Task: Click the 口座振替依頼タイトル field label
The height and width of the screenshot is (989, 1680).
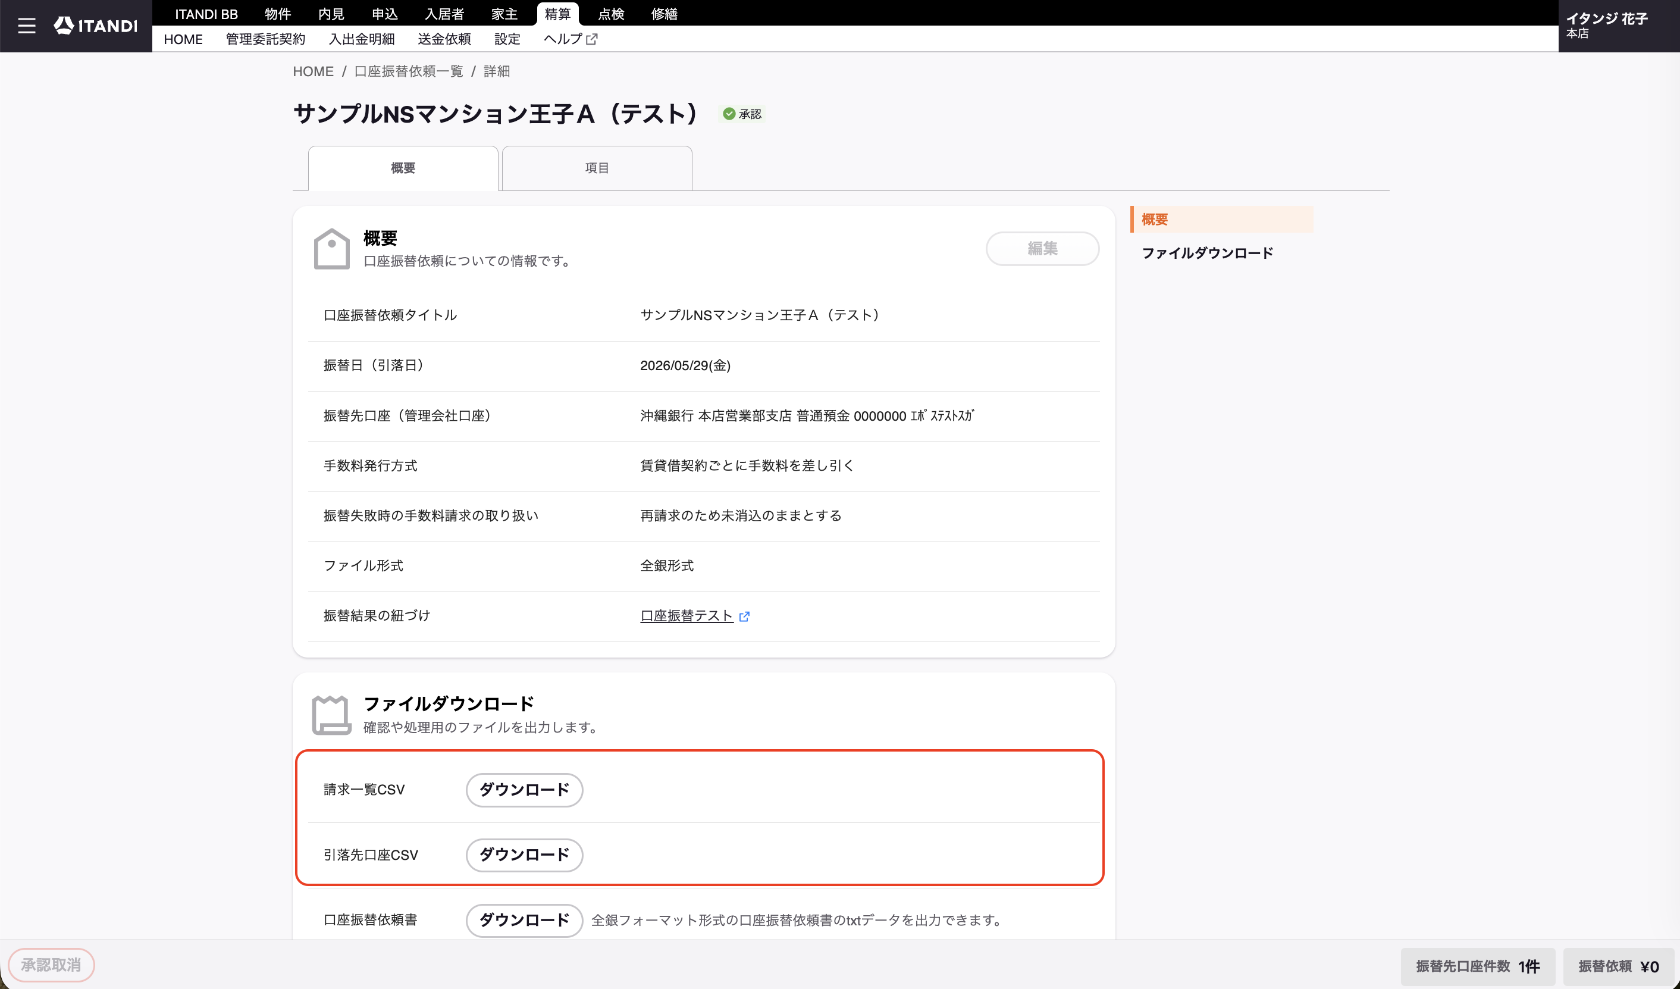Action: [390, 315]
